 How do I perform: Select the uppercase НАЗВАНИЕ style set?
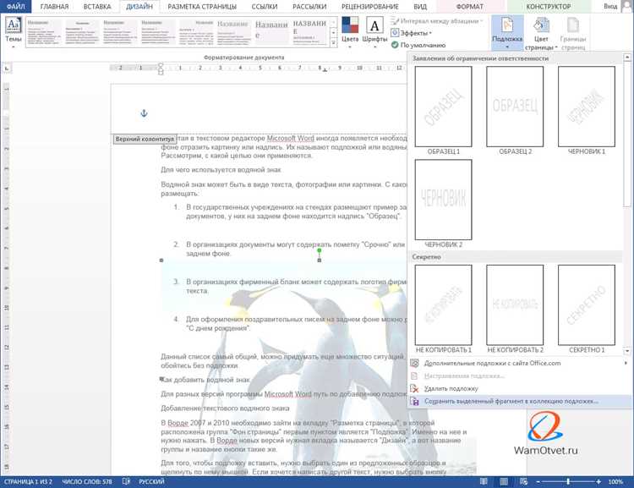click(x=309, y=32)
